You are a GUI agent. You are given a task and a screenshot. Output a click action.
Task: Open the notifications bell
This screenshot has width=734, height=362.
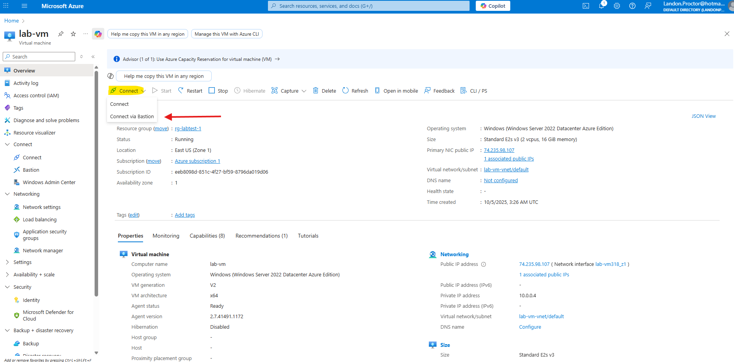pos(601,6)
